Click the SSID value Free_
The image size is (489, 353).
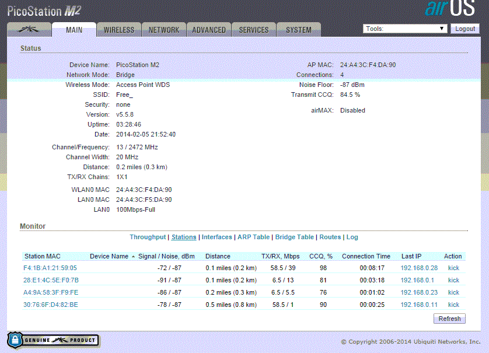click(124, 95)
